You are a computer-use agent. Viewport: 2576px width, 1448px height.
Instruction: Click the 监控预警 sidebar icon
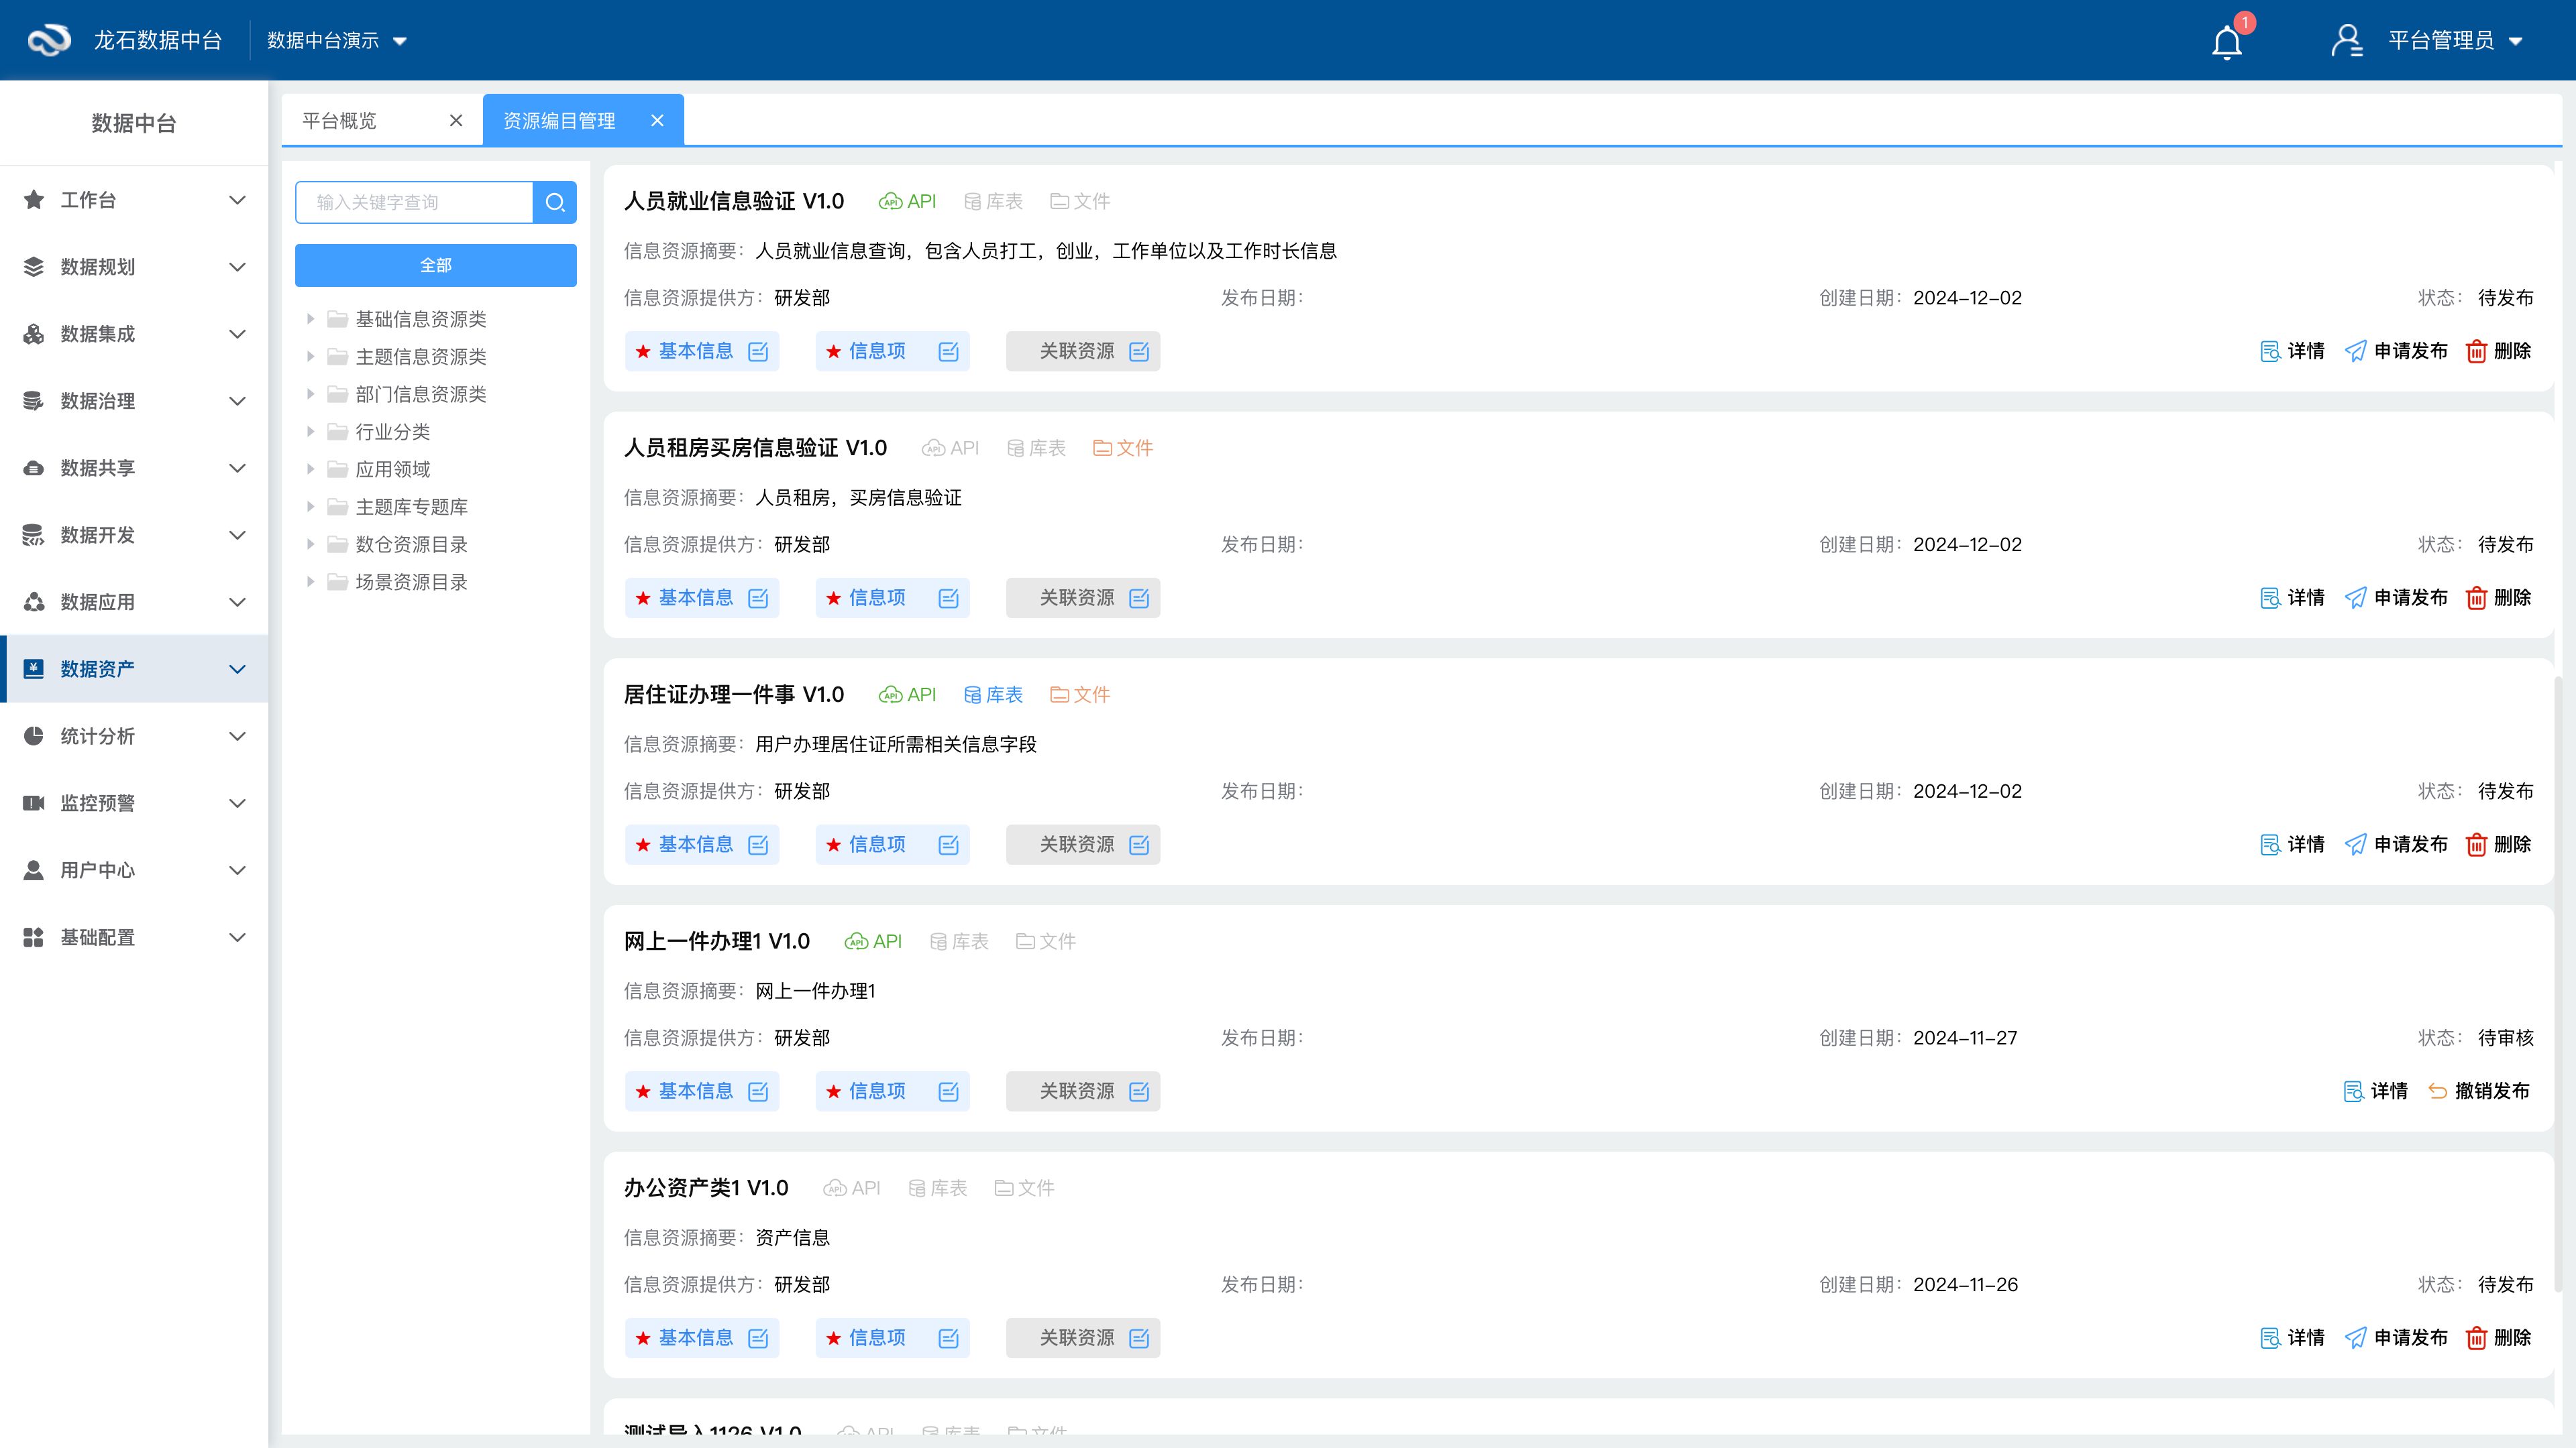pos(33,802)
